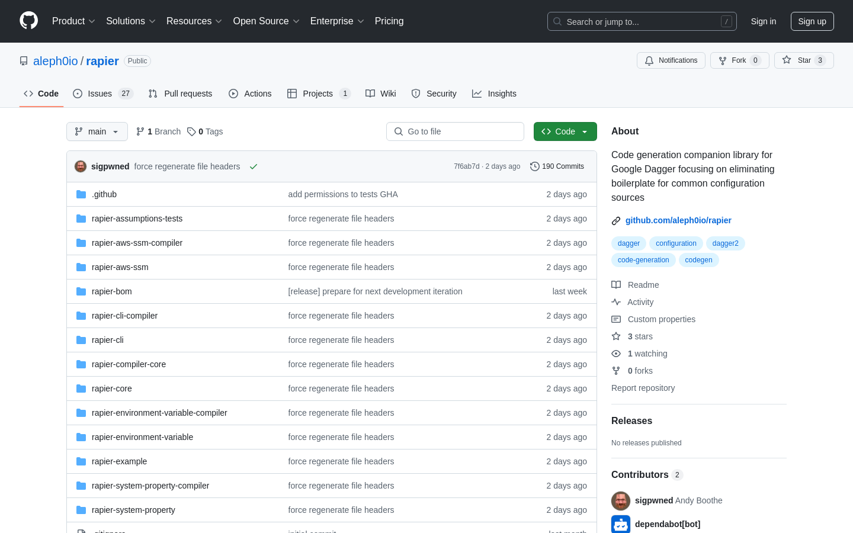
Task: Open the Releases section heading
Action: [x=631, y=421]
